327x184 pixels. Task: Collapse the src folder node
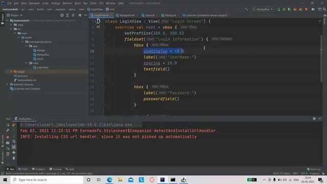[11, 29]
